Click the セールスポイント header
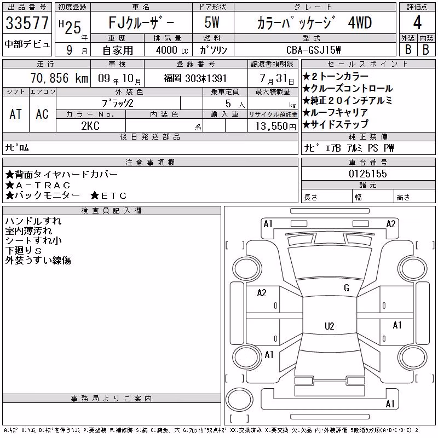 point(368,64)
